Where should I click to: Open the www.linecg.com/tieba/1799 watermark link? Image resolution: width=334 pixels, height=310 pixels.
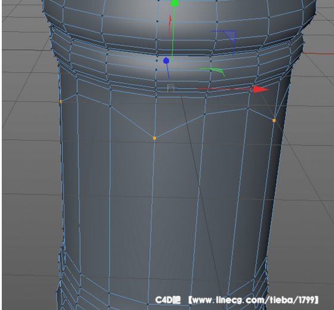253,300
